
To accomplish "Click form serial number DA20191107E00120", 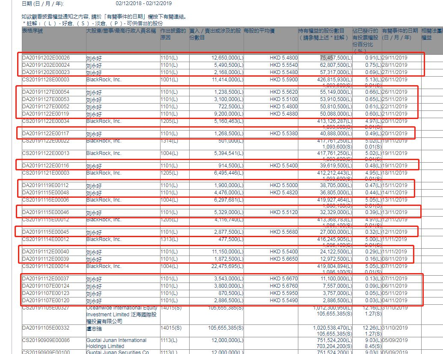I will [x=46, y=300].
